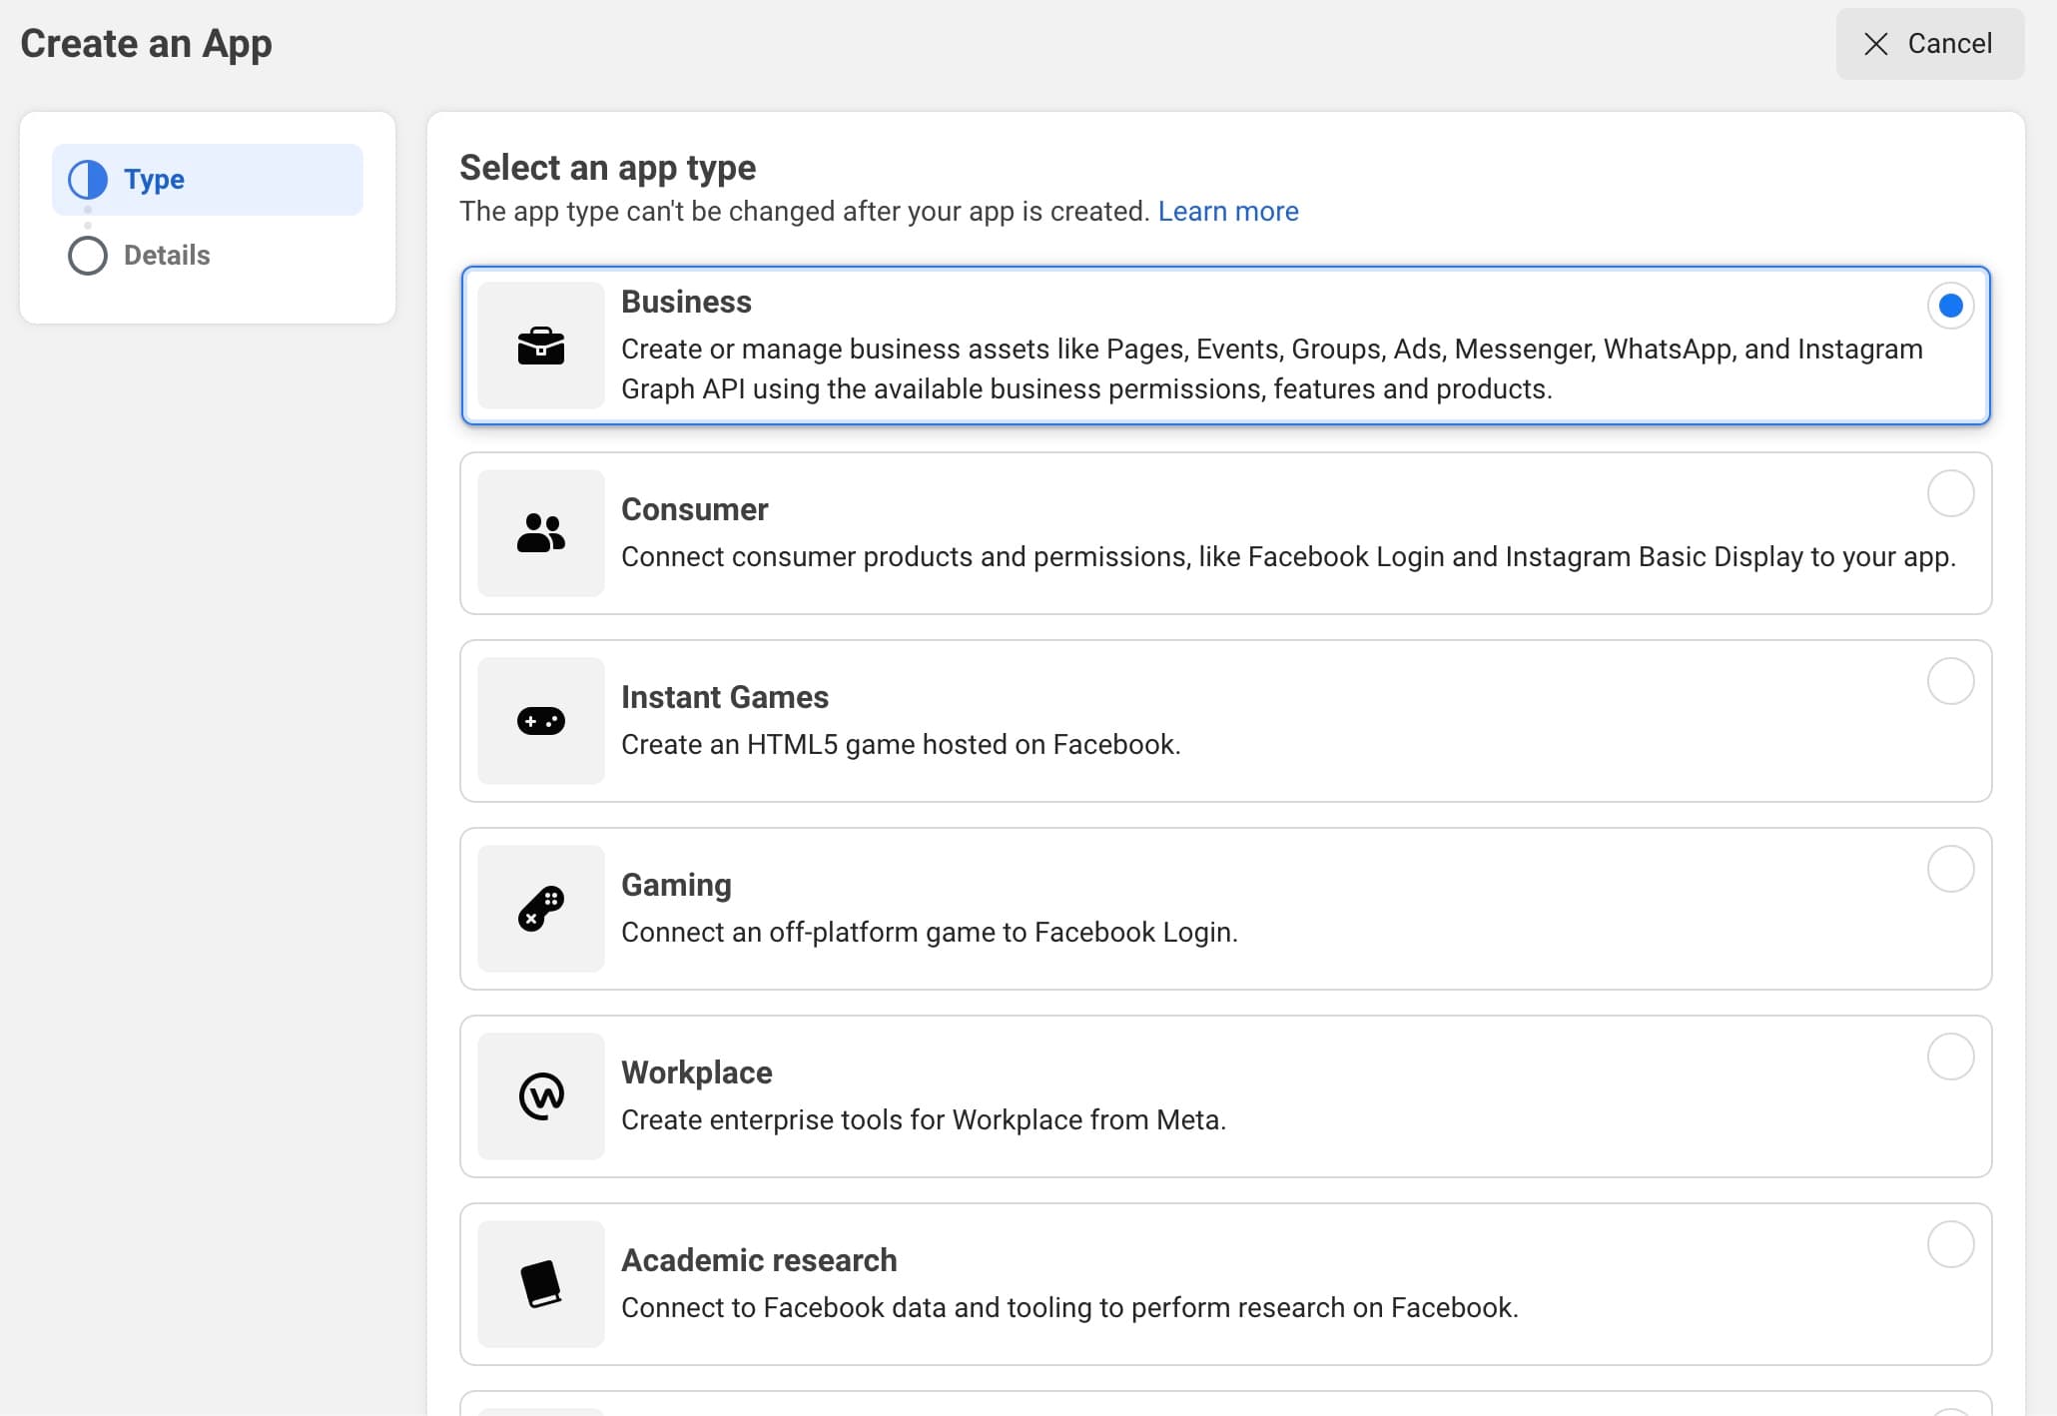Select the Workplace radio button
Viewport: 2057px width, 1416px height.
(1950, 1057)
